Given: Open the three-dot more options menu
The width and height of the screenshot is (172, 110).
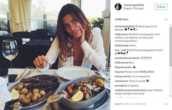Looking at the screenshot, I should click(165, 104).
